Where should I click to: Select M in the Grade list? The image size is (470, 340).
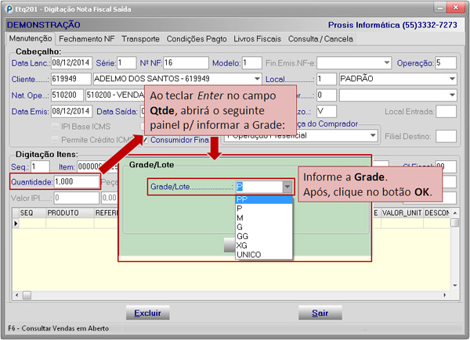point(264,218)
